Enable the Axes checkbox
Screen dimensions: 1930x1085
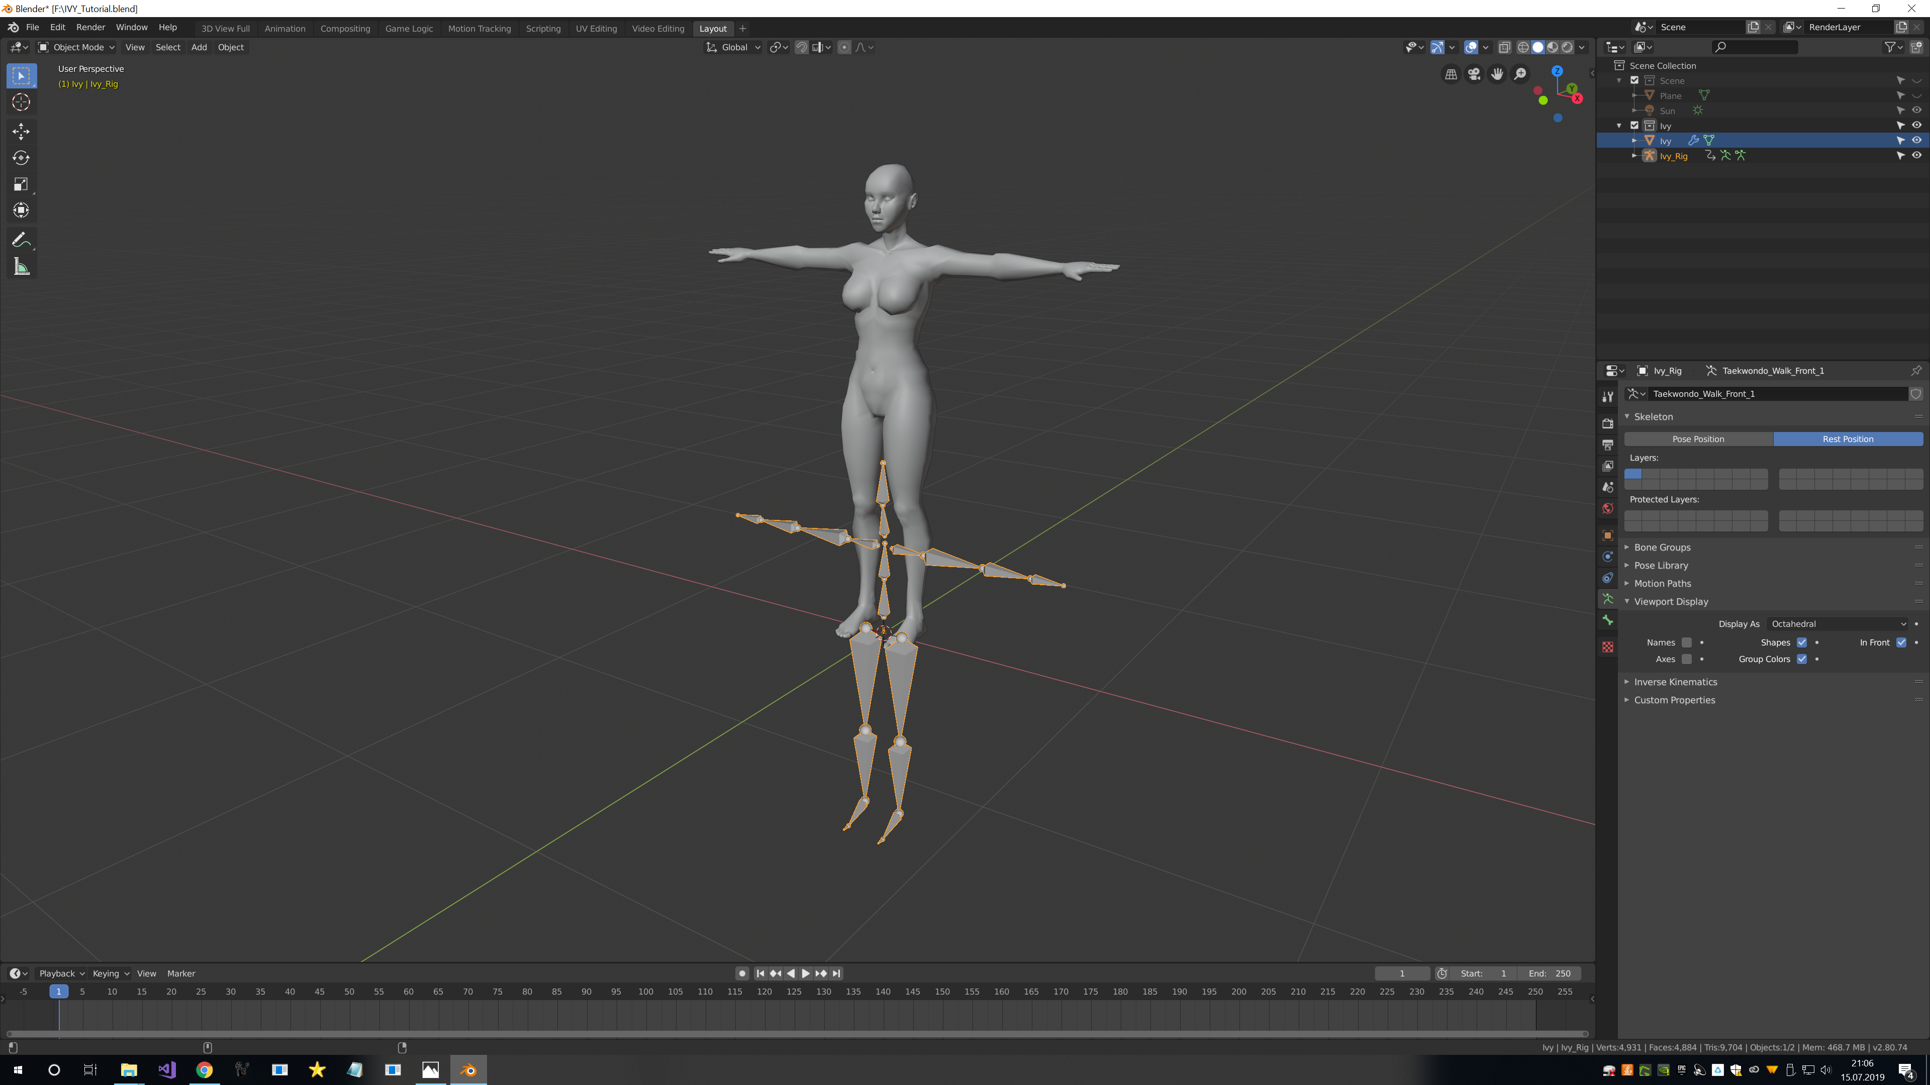pos(1687,659)
